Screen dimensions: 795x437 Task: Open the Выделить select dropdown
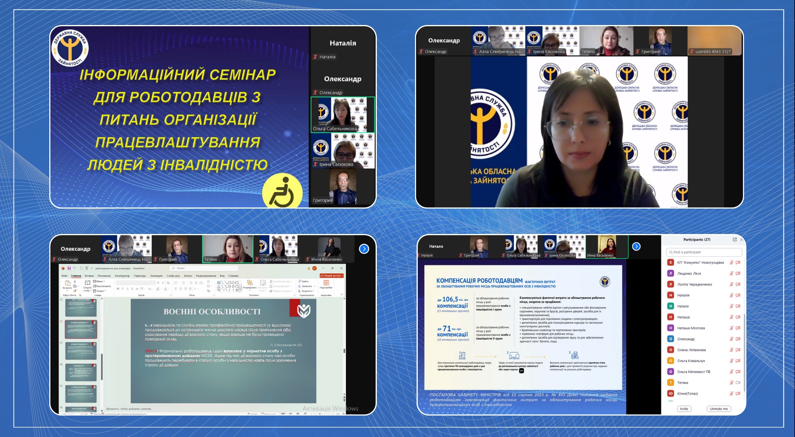pos(306,291)
